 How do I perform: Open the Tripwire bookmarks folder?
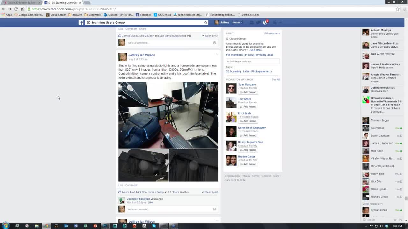point(75,15)
